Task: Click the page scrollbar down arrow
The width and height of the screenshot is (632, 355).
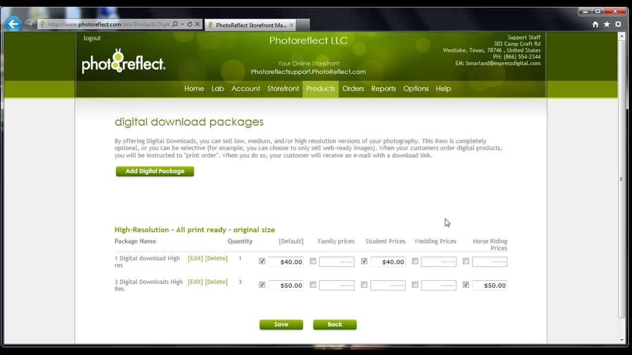Action: [x=621, y=340]
